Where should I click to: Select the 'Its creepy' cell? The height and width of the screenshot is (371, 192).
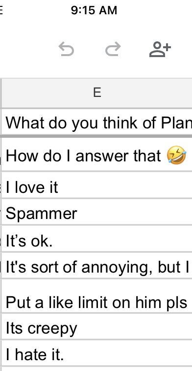point(97,327)
